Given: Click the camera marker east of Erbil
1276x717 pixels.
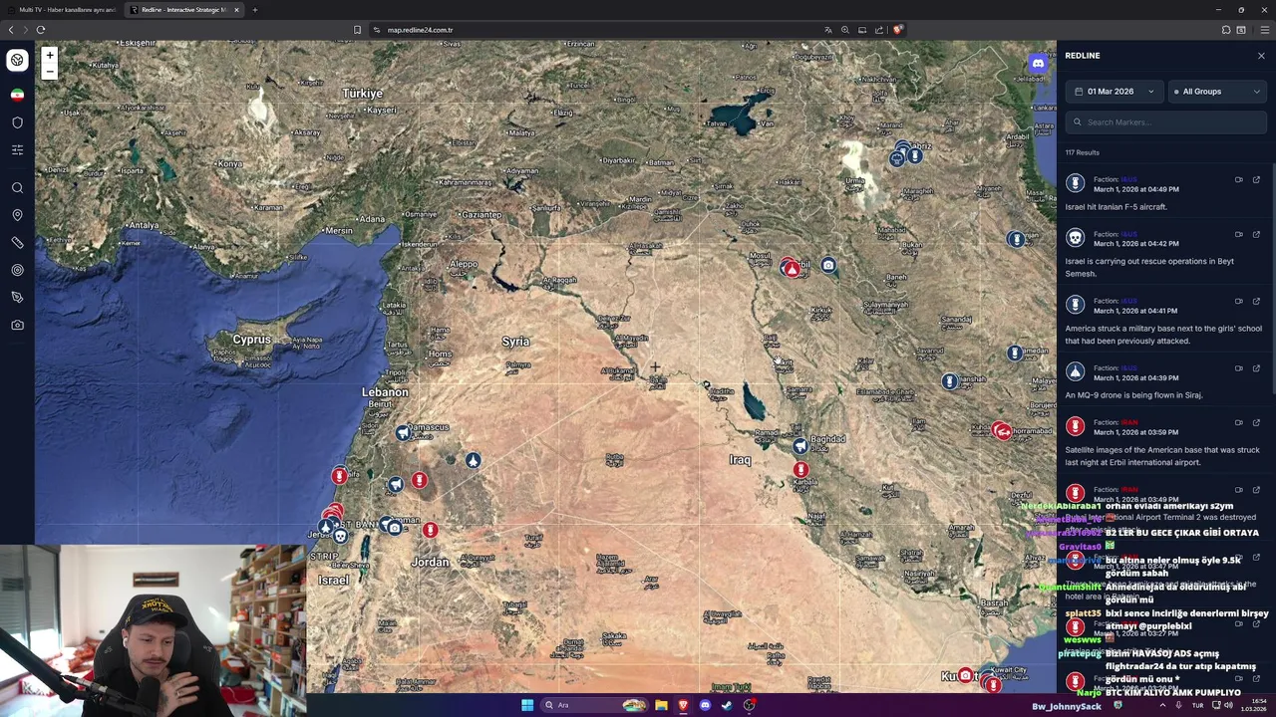Looking at the screenshot, I should click(x=828, y=266).
